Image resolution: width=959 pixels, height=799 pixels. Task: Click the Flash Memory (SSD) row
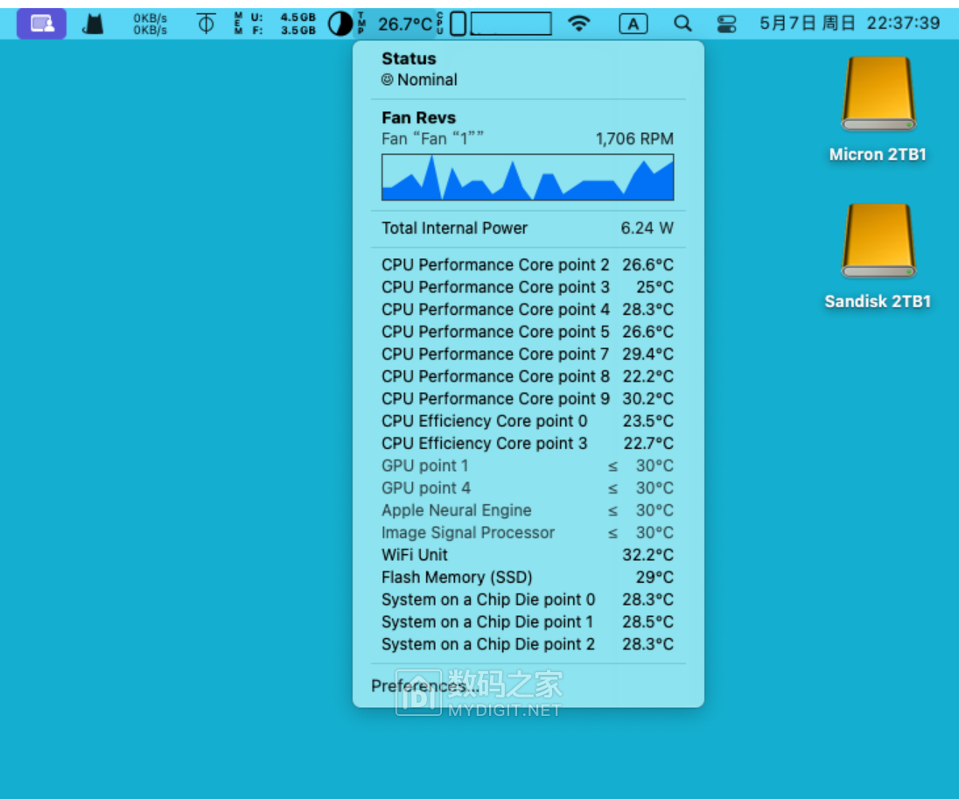528,578
